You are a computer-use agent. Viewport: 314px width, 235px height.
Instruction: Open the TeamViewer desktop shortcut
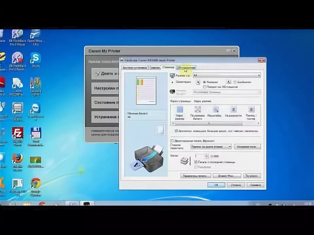pos(36,110)
